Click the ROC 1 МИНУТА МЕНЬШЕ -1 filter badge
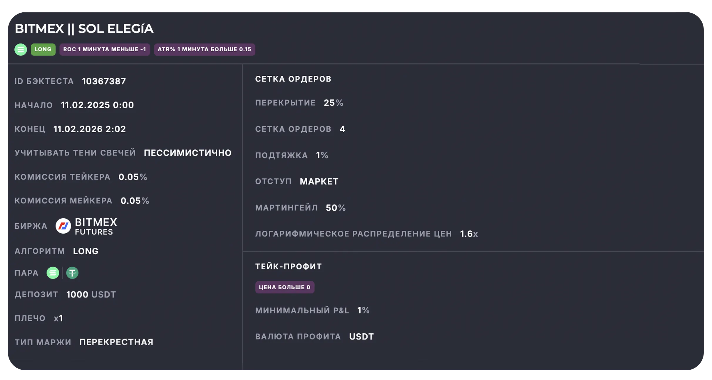The width and height of the screenshot is (712, 380). click(105, 49)
